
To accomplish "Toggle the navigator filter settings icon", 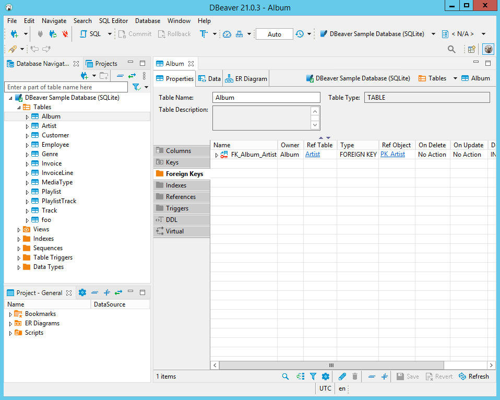I will [136, 87].
